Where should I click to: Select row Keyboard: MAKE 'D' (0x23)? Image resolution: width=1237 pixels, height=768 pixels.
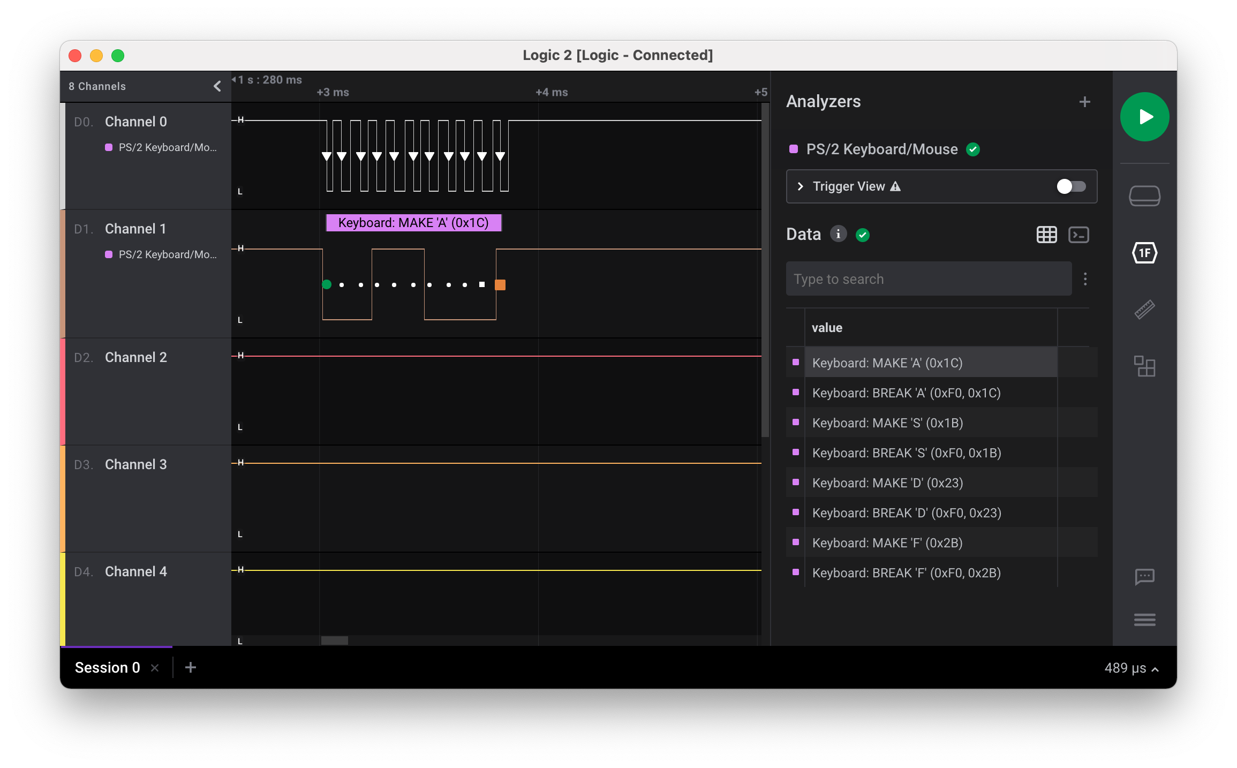click(941, 483)
